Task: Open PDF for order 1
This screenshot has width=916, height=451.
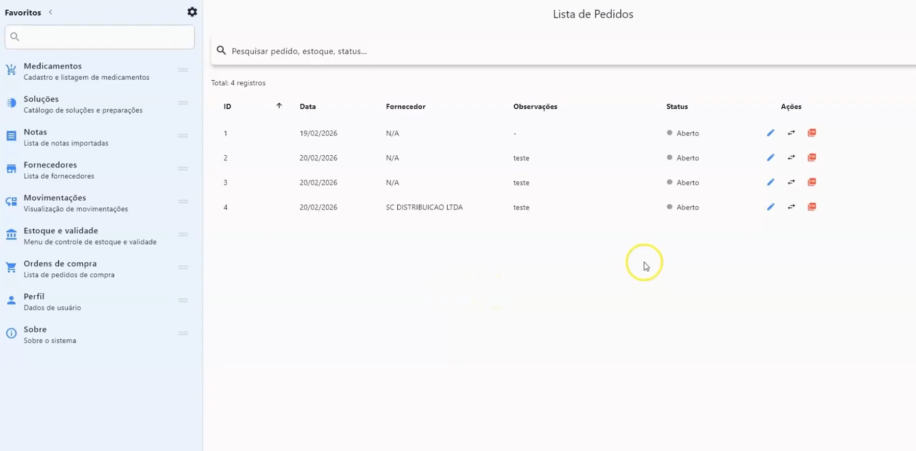Action: (812, 133)
